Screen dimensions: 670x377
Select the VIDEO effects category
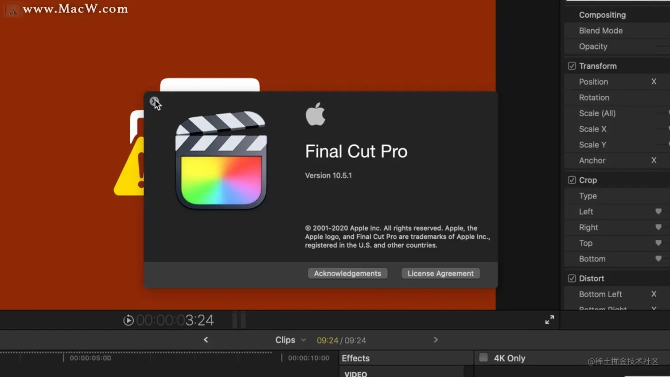tap(356, 373)
